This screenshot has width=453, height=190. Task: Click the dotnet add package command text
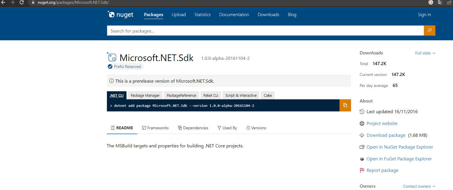184,106
